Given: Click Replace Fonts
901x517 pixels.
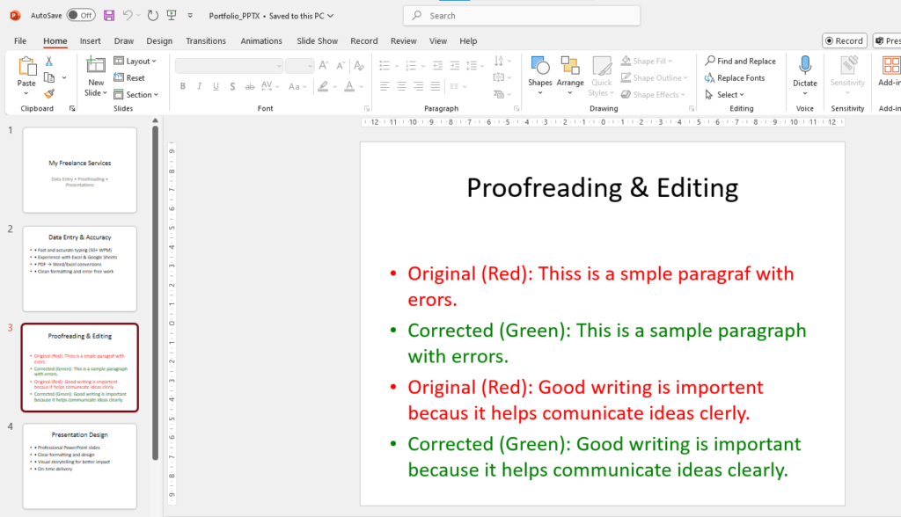Looking at the screenshot, I should 735,77.
